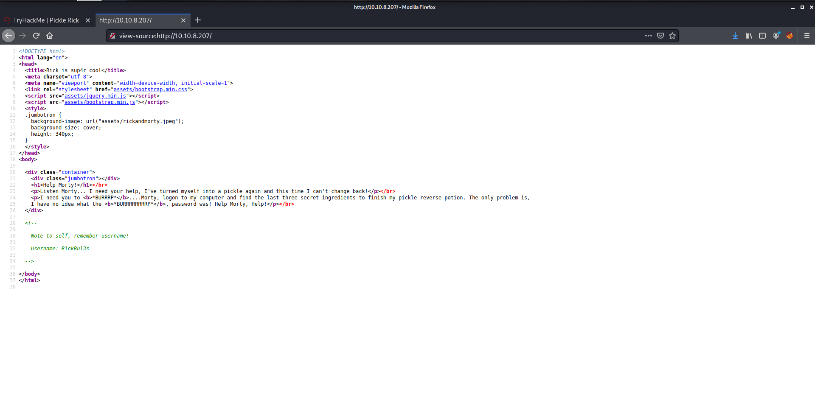Image resolution: width=815 pixels, height=406 pixels.
Task: Open the assets/bootstrap.min.js link
Action: 100,102
